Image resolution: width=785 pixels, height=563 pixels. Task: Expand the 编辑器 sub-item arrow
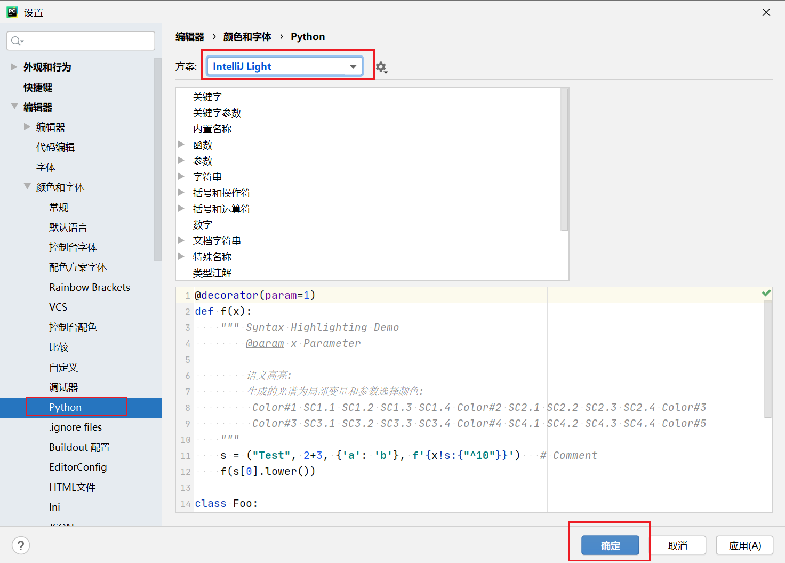(27, 126)
